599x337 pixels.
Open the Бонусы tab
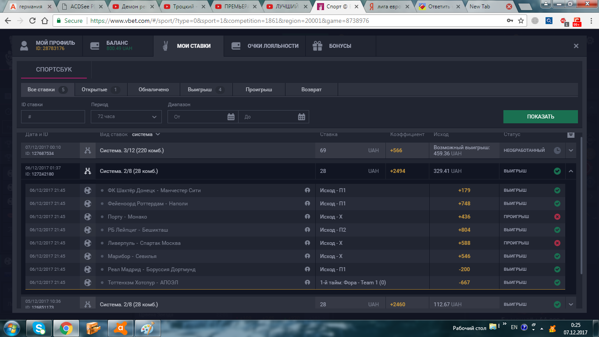[340, 46]
